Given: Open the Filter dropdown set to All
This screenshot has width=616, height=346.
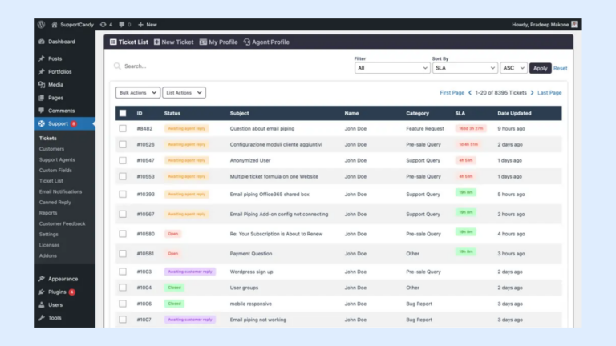Looking at the screenshot, I should [x=392, y=68].
